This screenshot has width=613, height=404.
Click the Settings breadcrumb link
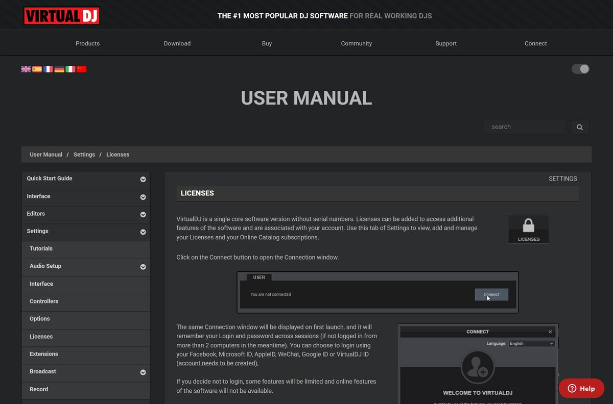[84, 155]
